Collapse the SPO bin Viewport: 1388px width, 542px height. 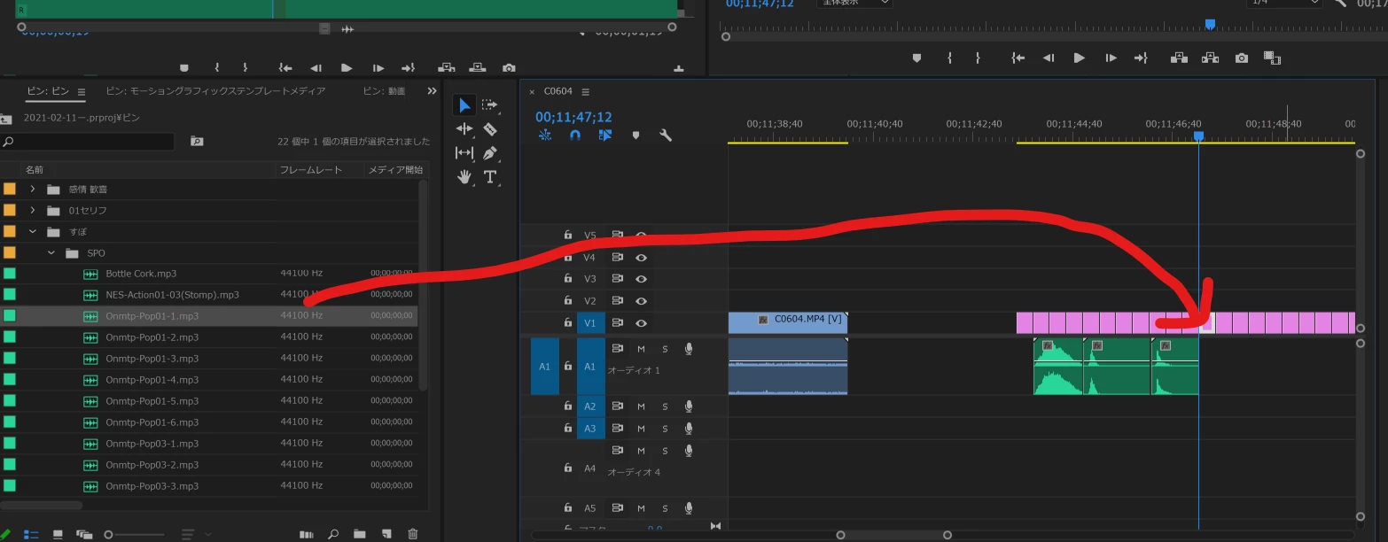pos(51,252)
